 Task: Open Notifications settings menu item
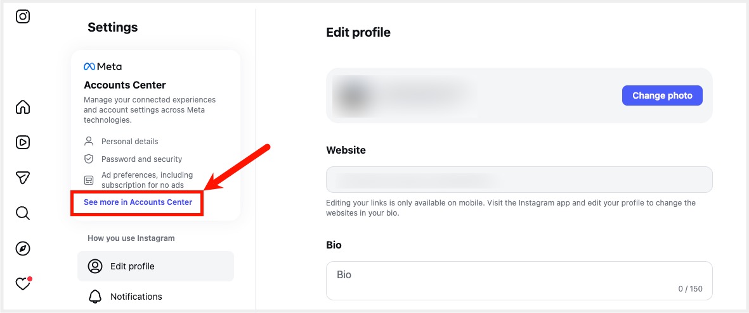[136, 297]
